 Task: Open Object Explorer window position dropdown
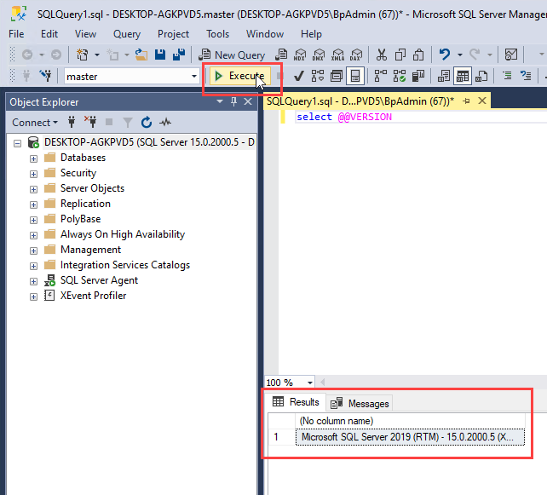(x=220, y=101)
